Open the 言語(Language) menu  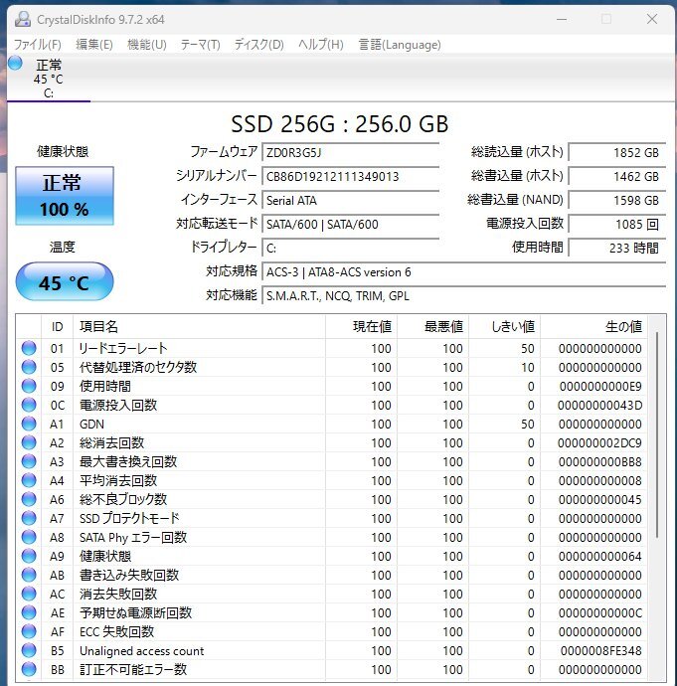(400, 45)
